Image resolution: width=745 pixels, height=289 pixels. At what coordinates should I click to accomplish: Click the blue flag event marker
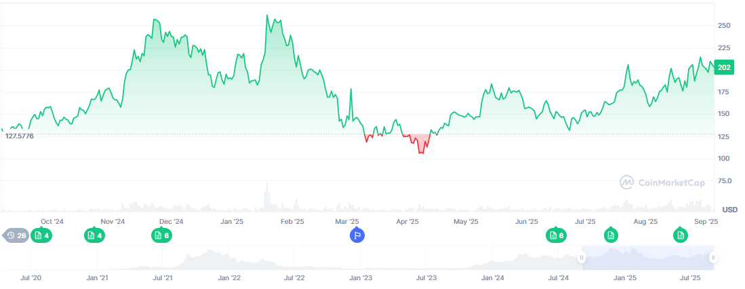point(357,235)
